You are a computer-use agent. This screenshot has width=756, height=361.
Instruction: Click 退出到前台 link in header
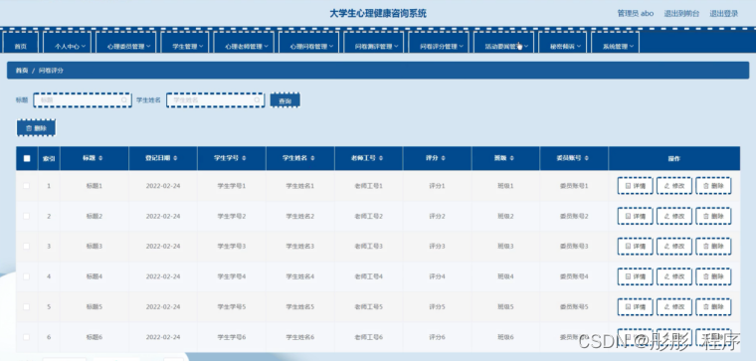[681, 14]
